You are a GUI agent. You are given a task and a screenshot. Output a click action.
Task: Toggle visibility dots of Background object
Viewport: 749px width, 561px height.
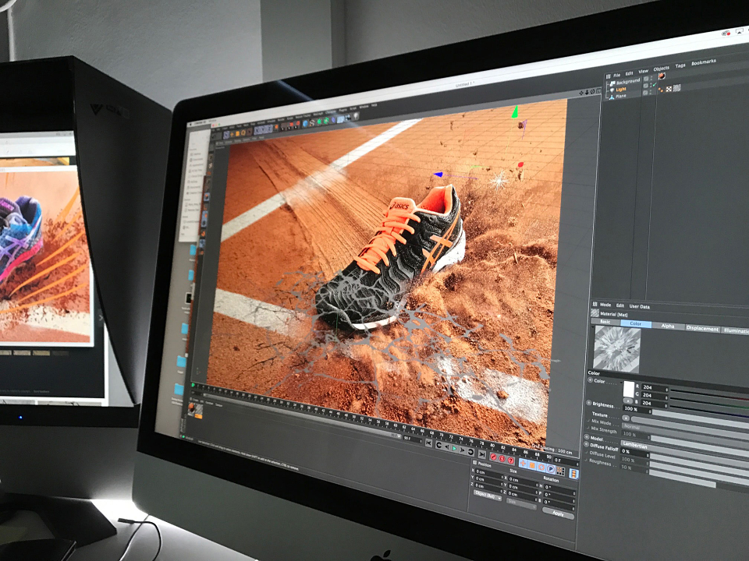pyautogui.click(x=651, y=78)
